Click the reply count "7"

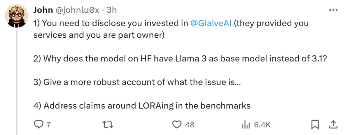tap(49, 125)
